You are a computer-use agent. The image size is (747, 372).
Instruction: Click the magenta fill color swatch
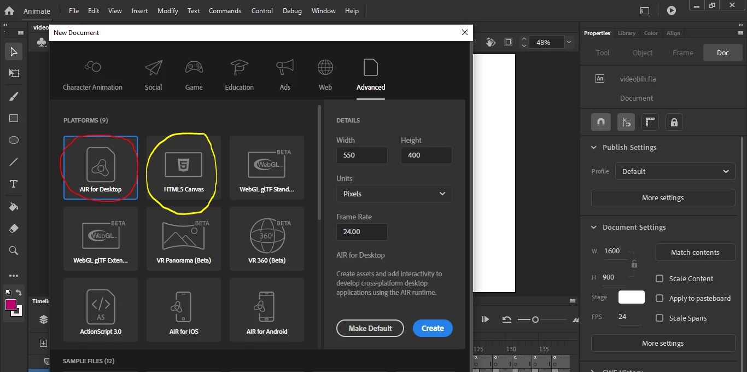pyautogui.click(x=11, y=305)
